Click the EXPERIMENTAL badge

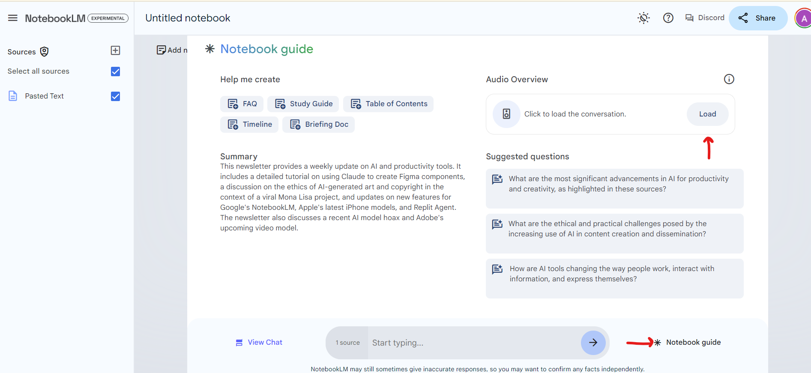pyautogui.click(x=108, y=18)
